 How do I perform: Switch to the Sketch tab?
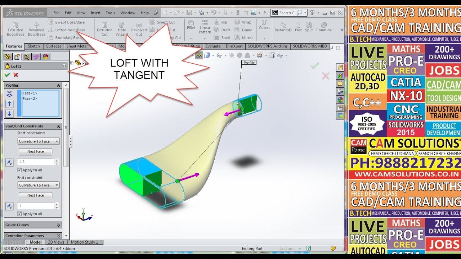34,46
